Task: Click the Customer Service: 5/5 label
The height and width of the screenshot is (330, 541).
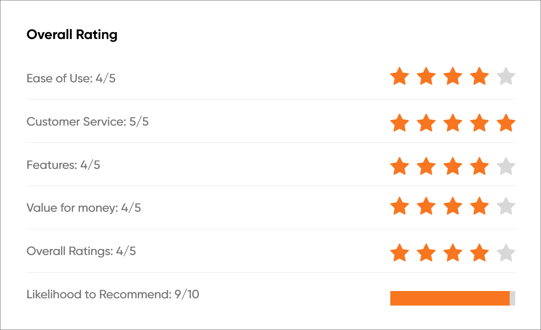Action: (x=88, y=122)
